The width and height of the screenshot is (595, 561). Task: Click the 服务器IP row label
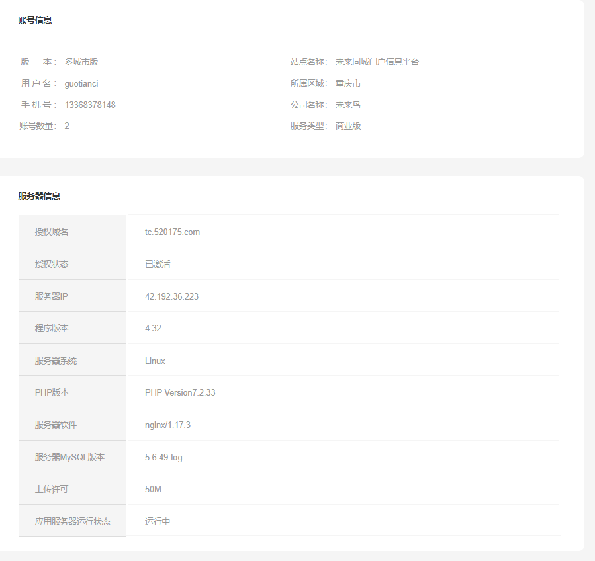(x=51, y=296)
